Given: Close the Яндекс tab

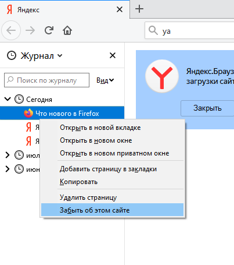Looking at the screenshot, I should [x=120, y=9].
